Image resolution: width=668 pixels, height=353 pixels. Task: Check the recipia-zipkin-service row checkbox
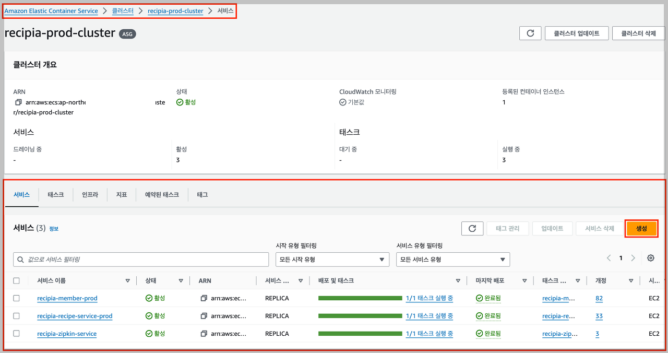pyautogui.click(x=16, y=334)
